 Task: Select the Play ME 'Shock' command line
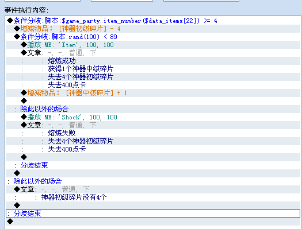[153, 117]
